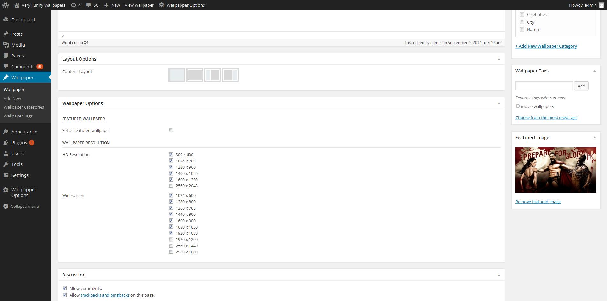Click the wallpaper tags input field

pos(544,86)
